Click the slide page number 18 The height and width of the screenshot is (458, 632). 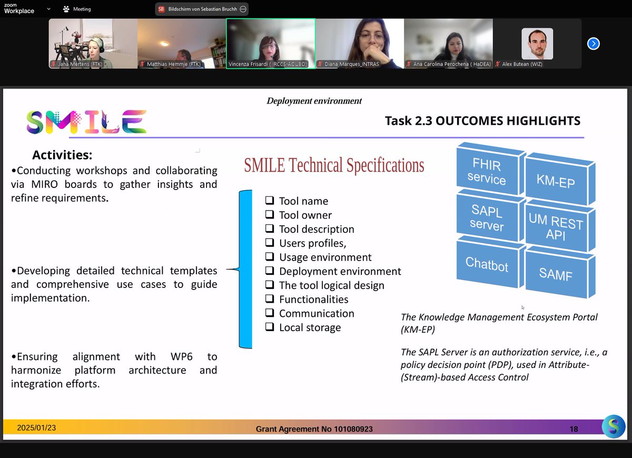(x=574, y=429)
